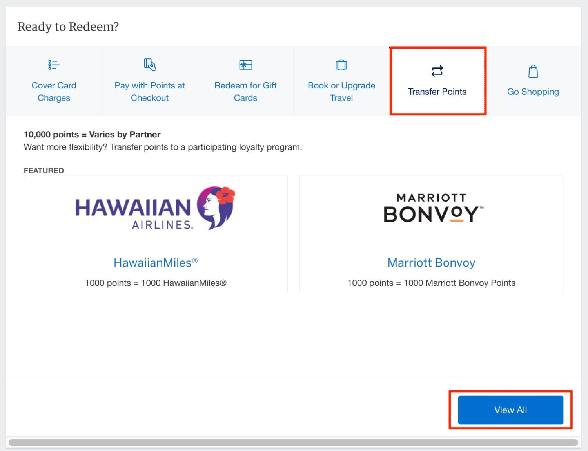The image size is (588, 451).
Task: Click the Ready to Redeem heading
Action: [67, 26]
